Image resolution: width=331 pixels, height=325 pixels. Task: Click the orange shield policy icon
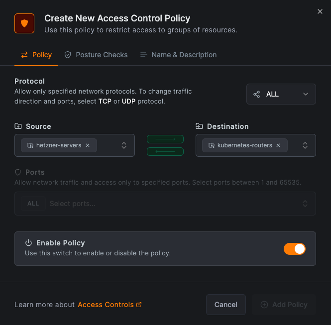(x=24, y=23)
